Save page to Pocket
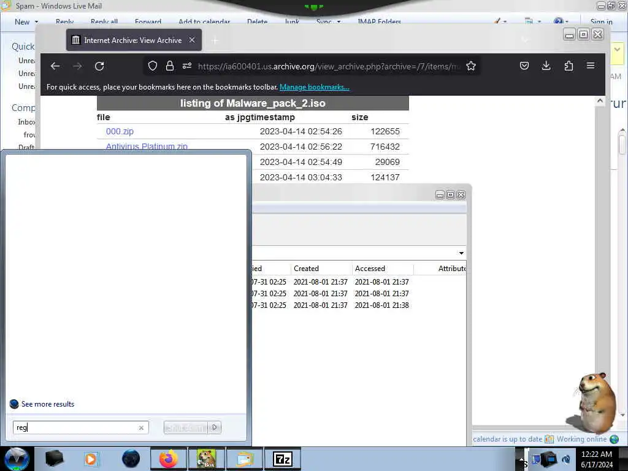 click(x=524, y=66)
